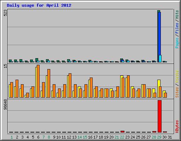Click the 98648 KBytes axis value
Viewport: 181px width, 141px height.
tap(5, 104)
